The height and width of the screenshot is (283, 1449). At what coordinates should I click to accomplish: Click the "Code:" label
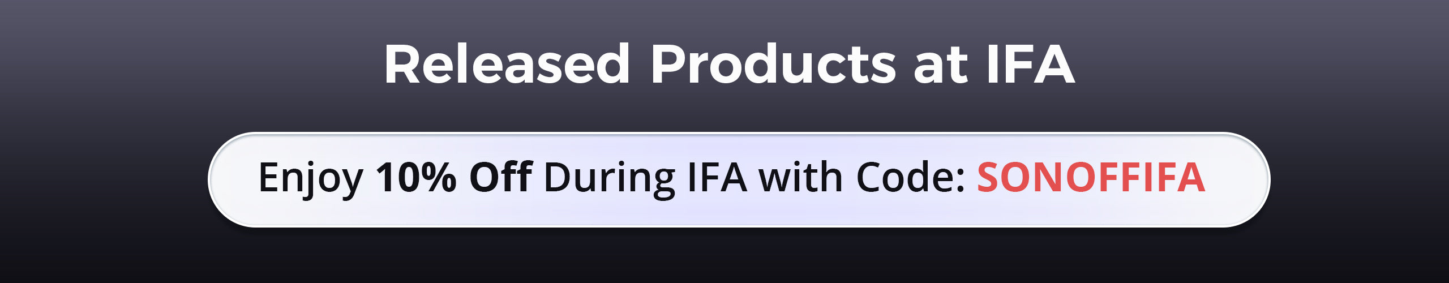[910, 178]
